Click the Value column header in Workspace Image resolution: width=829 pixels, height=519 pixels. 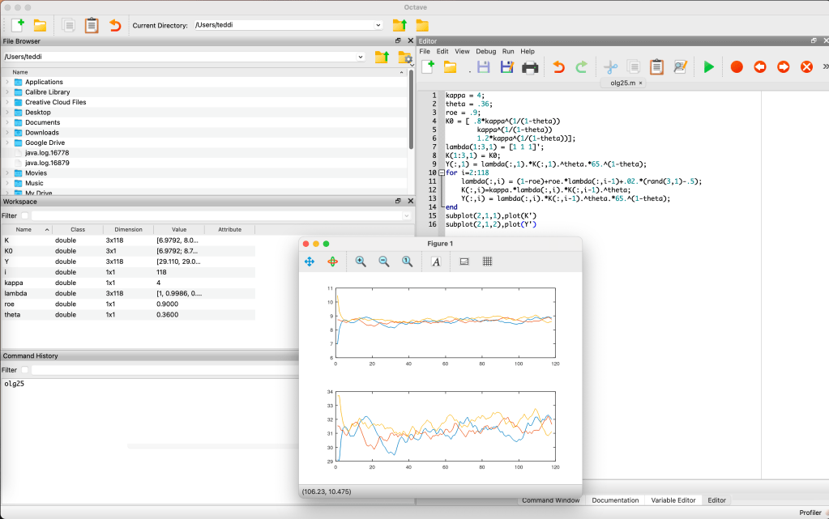[178, 229]
